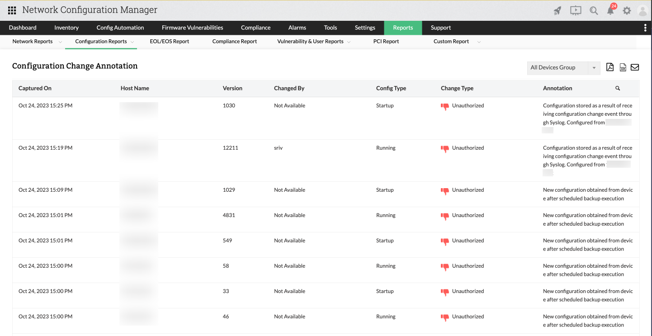Open the All Devices Group dropdown
652x336 pixels.
point(563,67)
